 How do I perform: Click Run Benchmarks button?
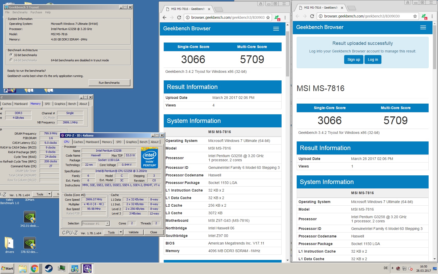(x=109, y=83)
